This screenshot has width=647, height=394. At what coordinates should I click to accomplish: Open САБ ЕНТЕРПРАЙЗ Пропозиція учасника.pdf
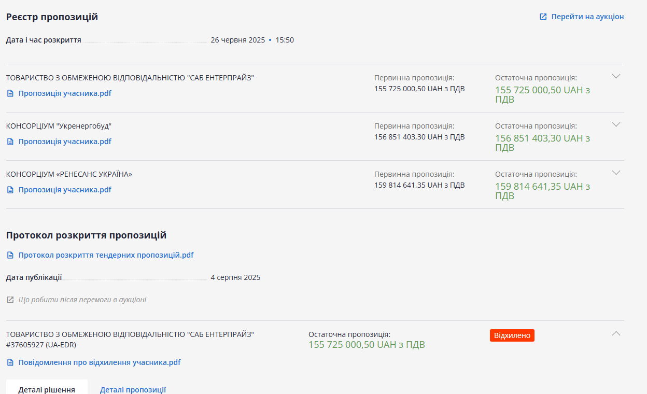[65, 93]
